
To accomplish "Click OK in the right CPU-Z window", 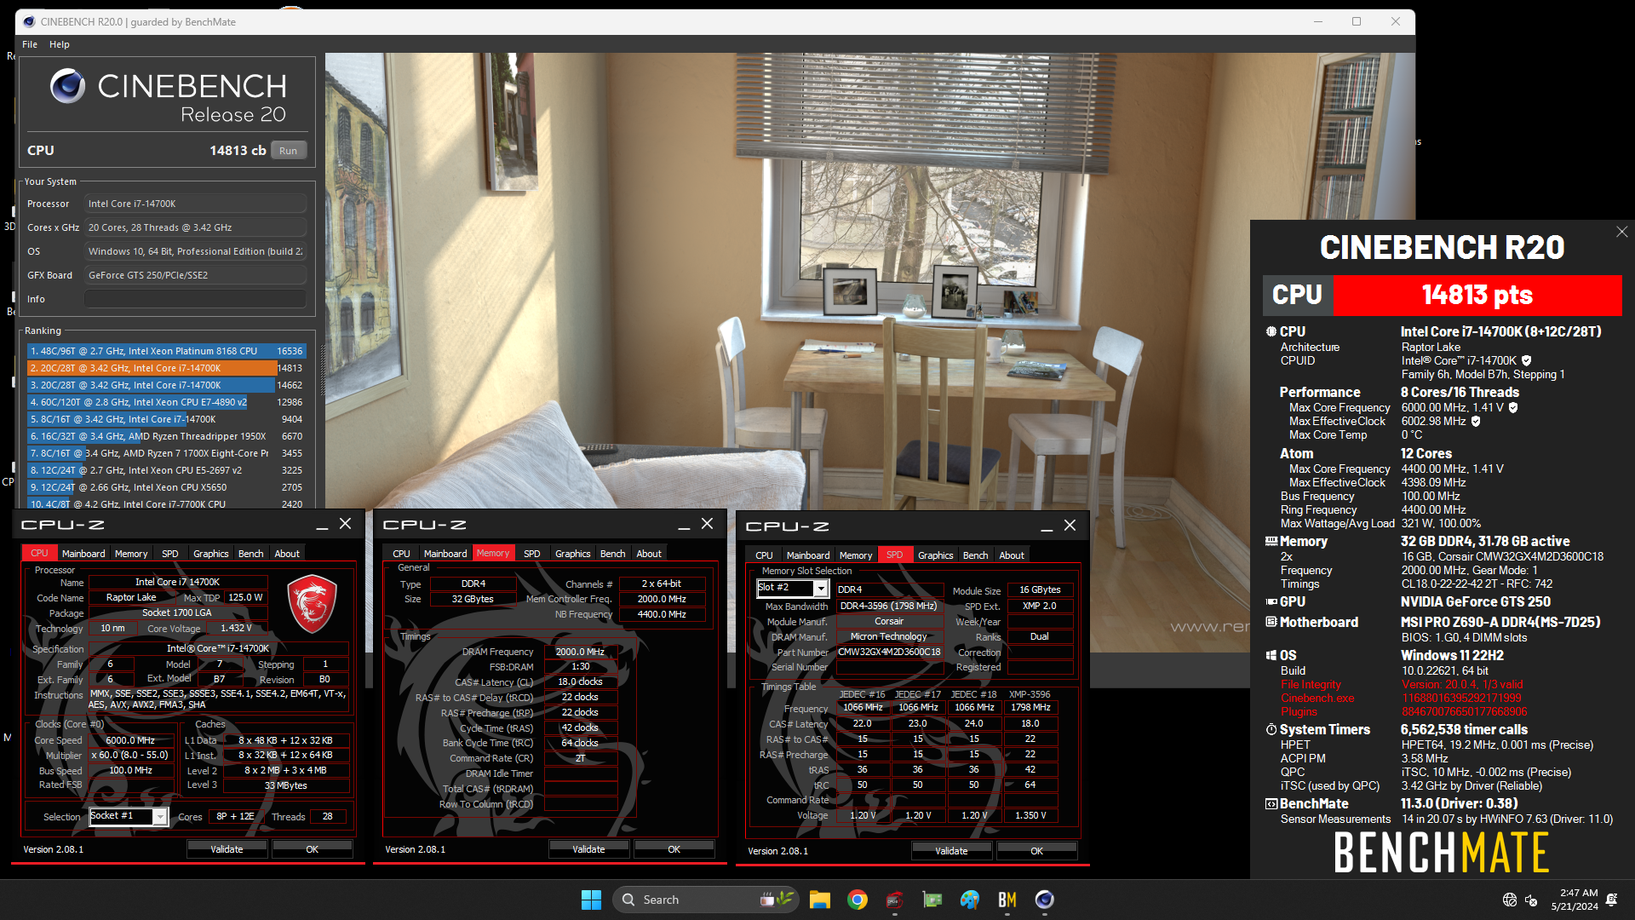I will 1036,851.
